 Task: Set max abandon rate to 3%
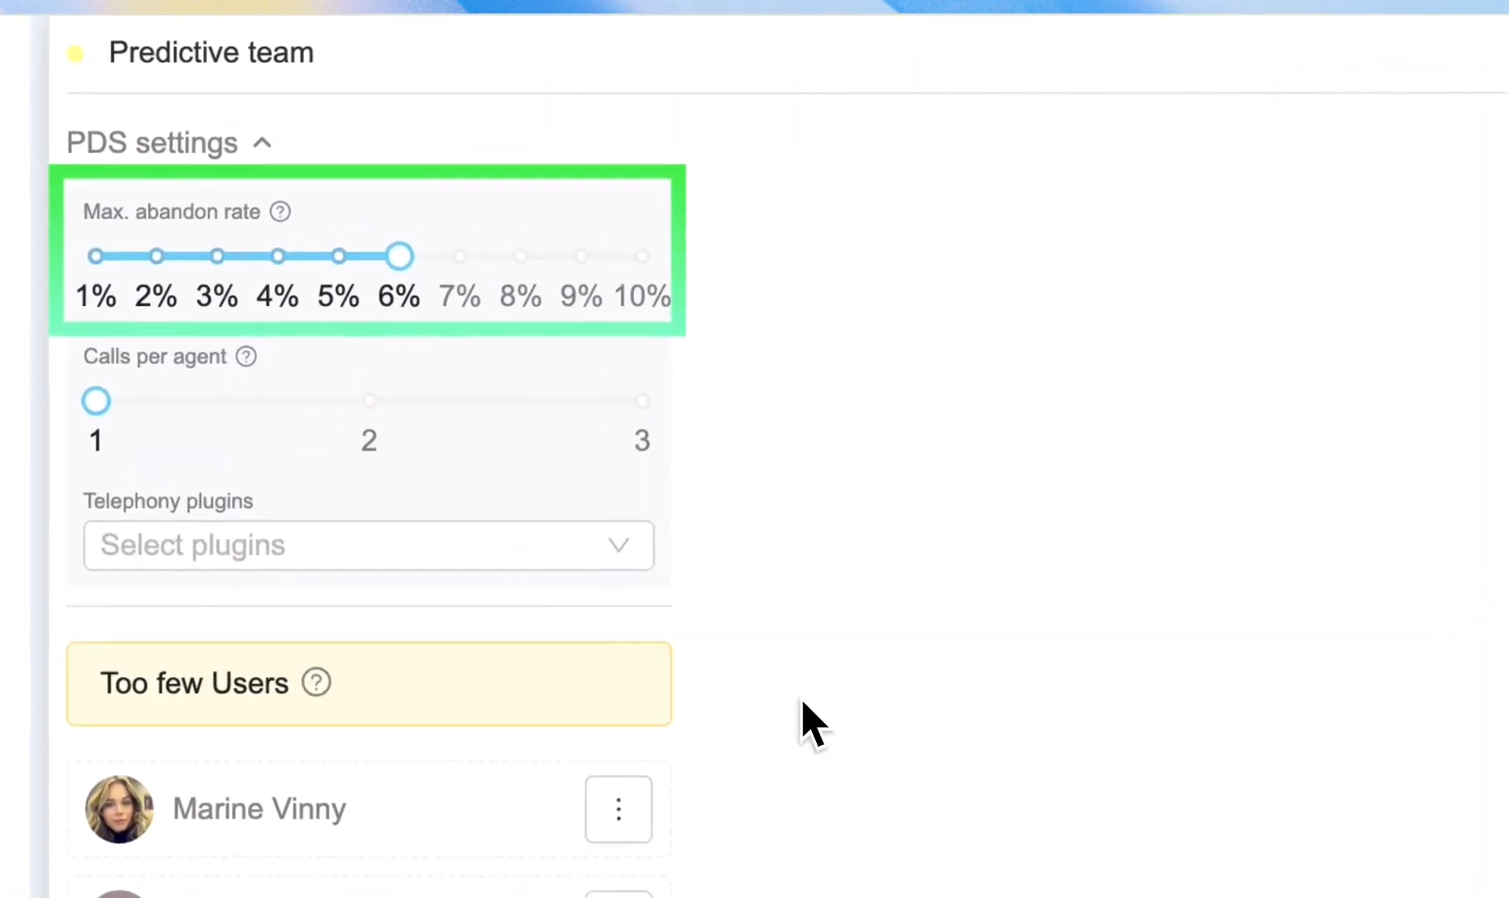pos(217,256)
